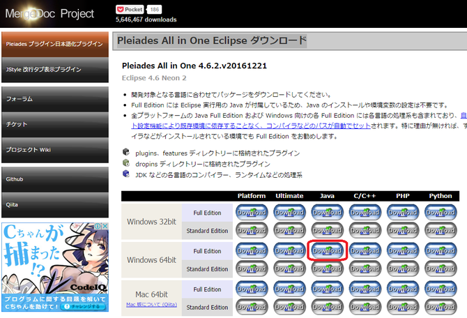Viewport: 467px width, 318px height.
Task: Download Windows 64bit Full Edition Java
Action: coord(328,250)
